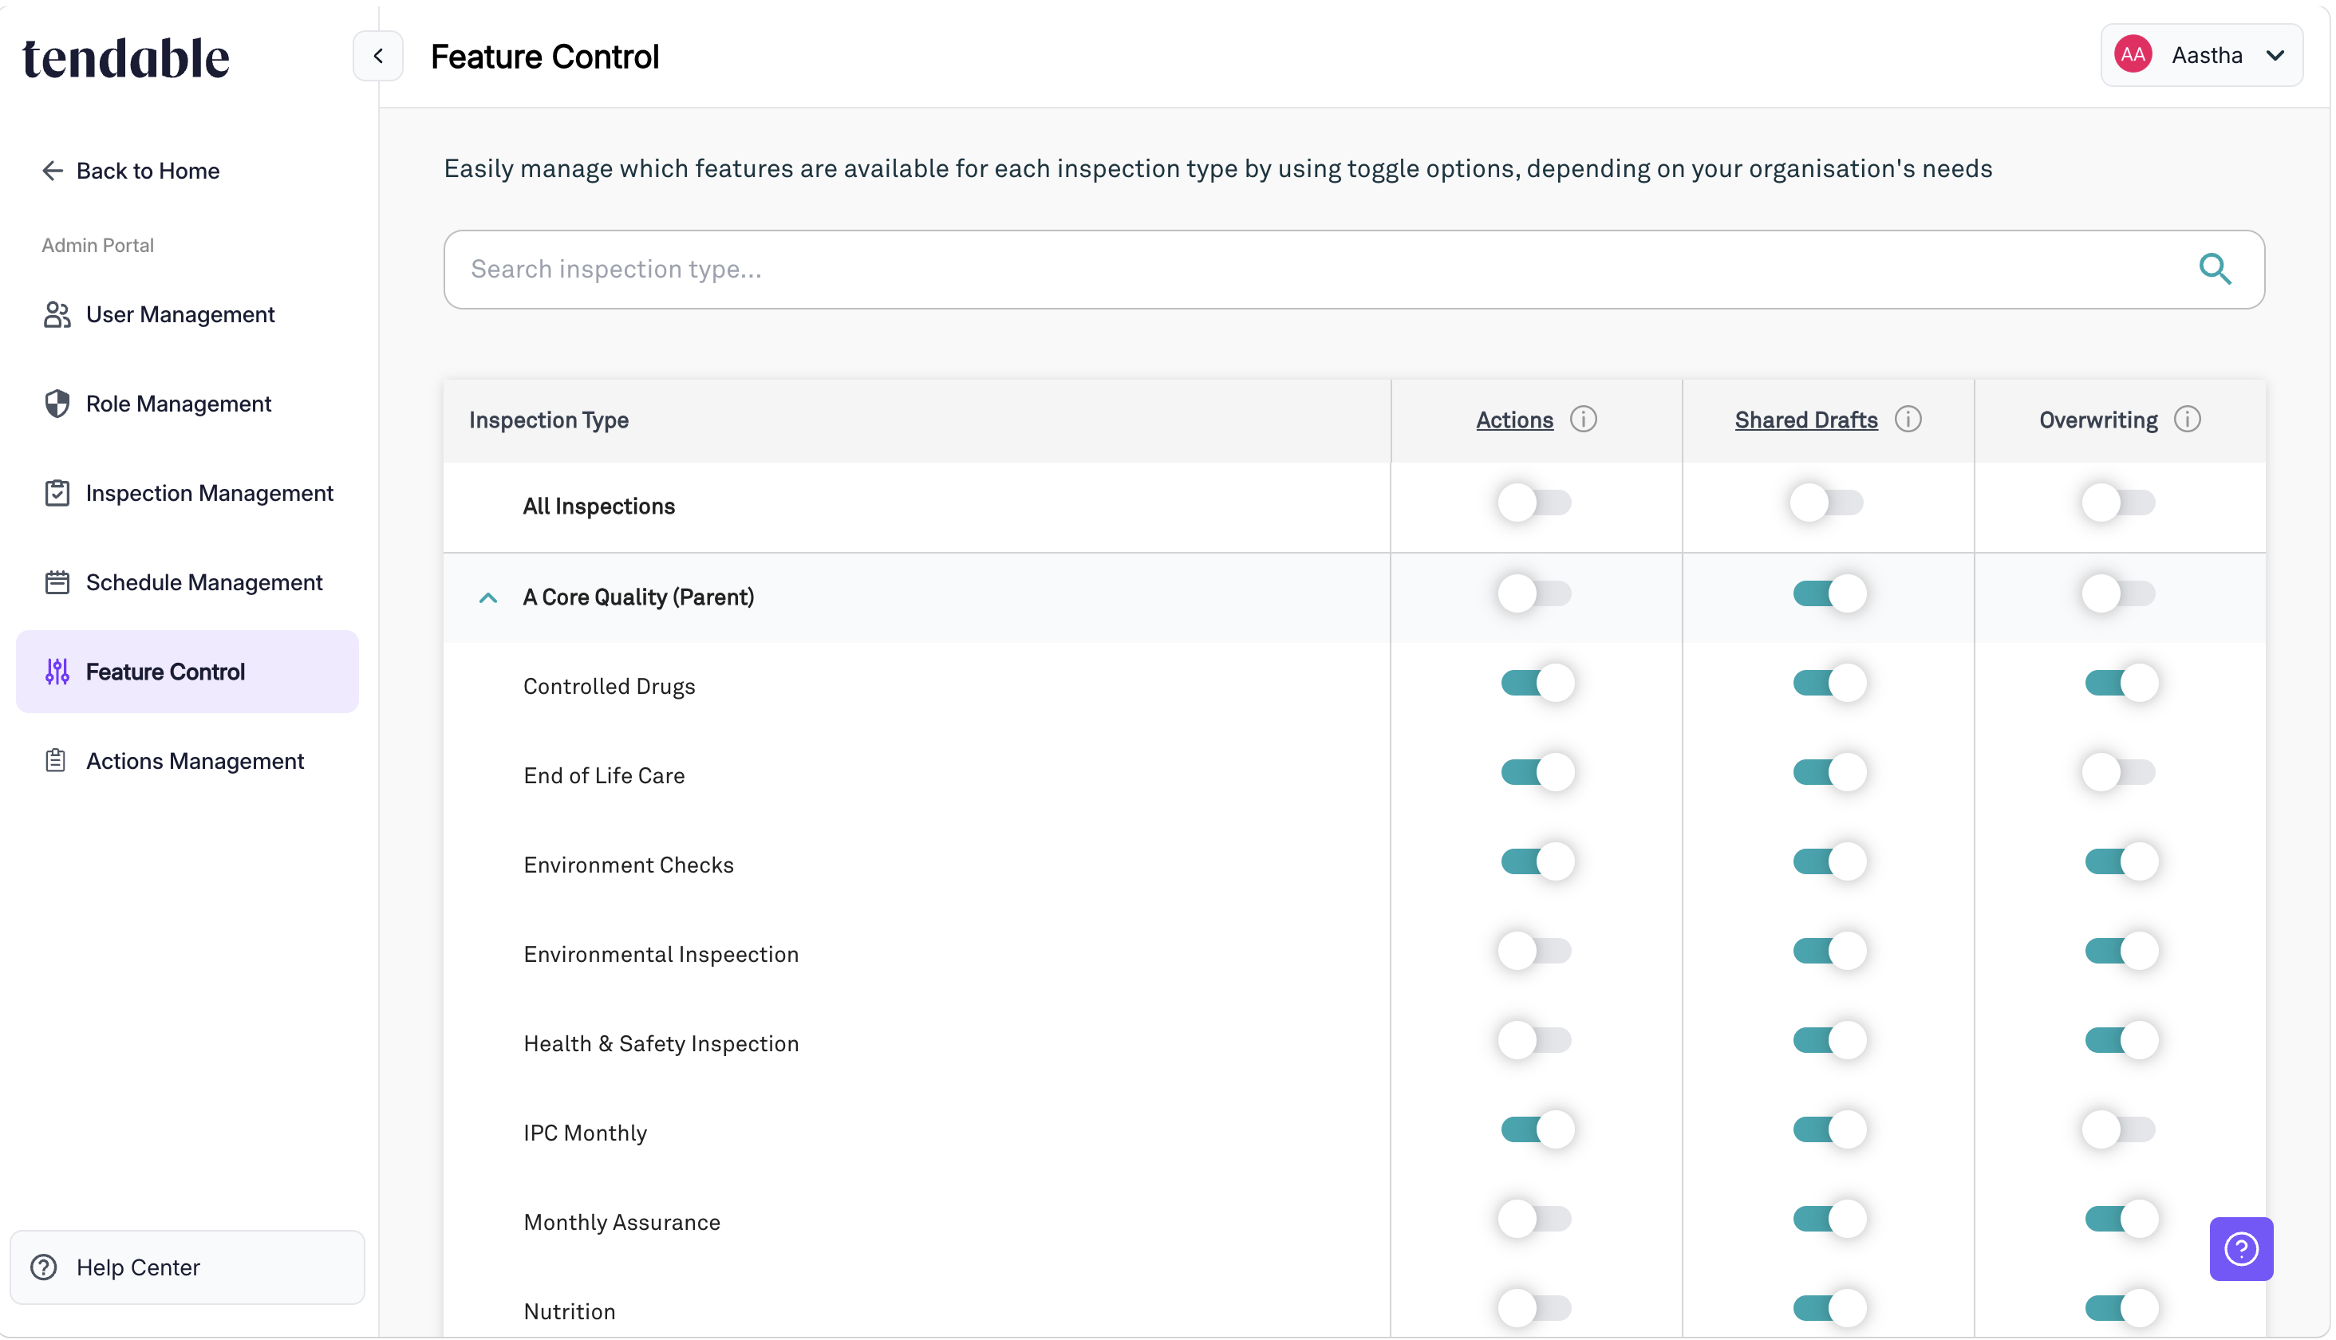This screenshot has height=1340, width=2336.
Task: Click the Schedule Management calendar icon
Action: pos(57,582)
